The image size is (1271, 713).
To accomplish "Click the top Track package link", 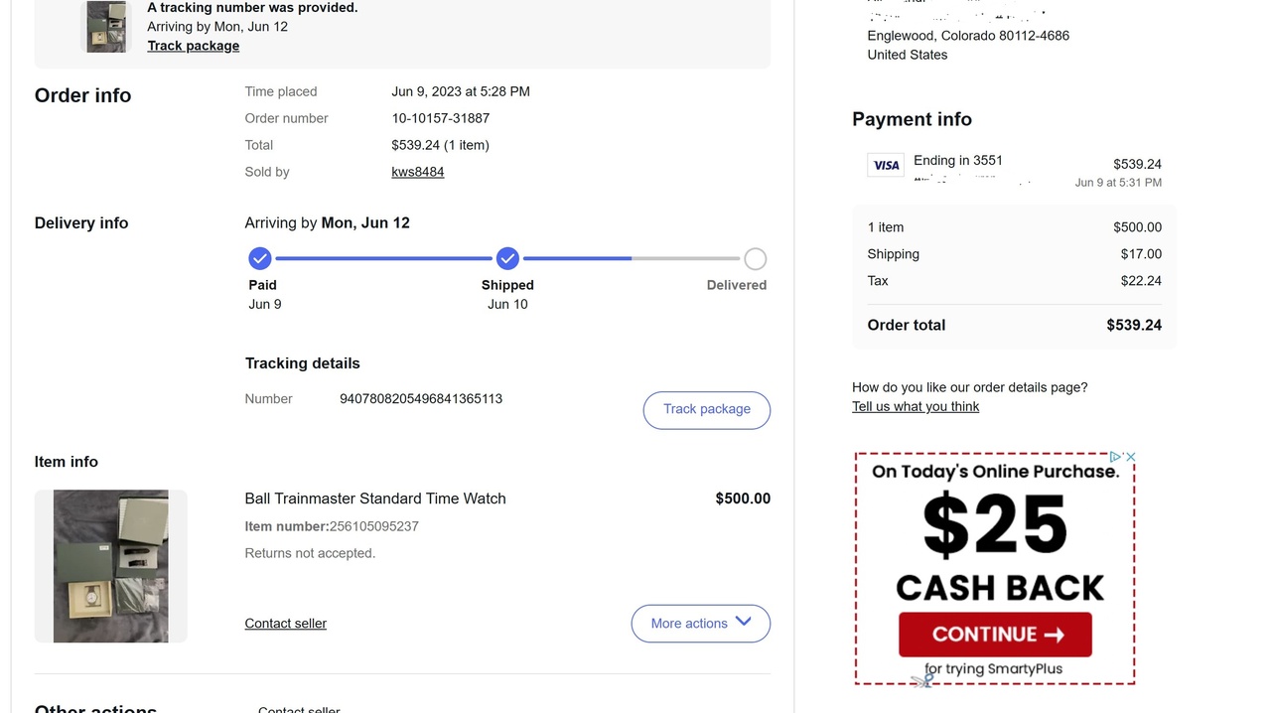I will 193,46.
